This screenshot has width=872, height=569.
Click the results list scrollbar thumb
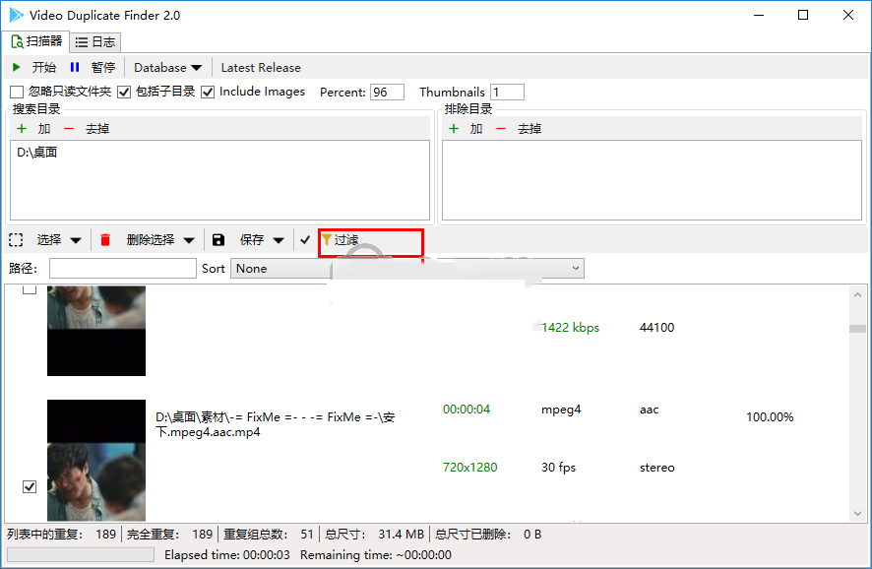(x=857, y=329)
